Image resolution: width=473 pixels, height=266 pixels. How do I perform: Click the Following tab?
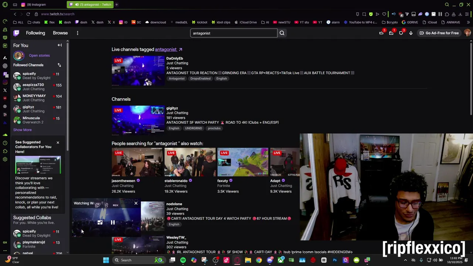pos(35,33)
